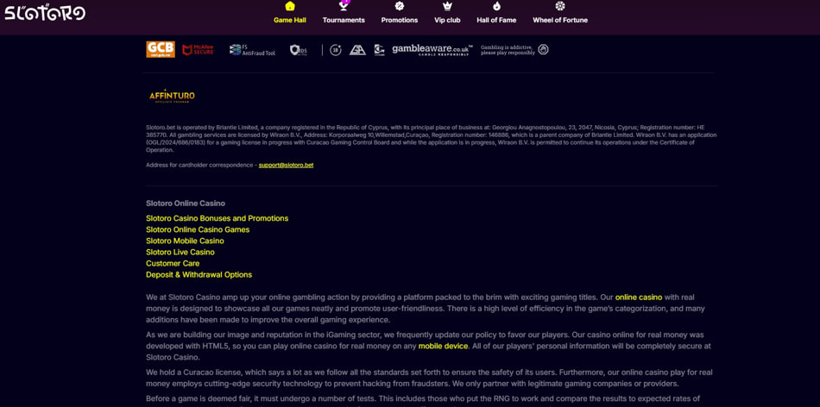The image size is (820, 407).
Task: Click the 'online casino' text link
Action: (638, 297)
